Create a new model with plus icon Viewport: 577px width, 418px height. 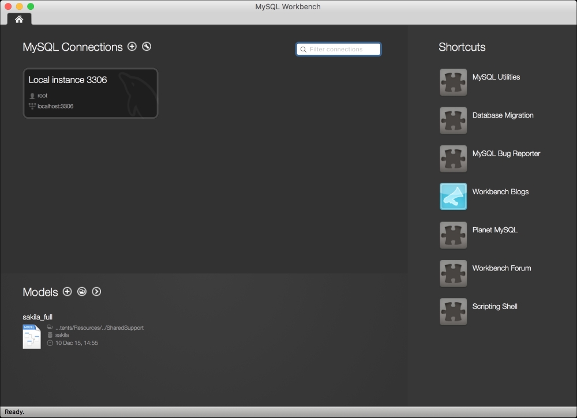point(67,292)
